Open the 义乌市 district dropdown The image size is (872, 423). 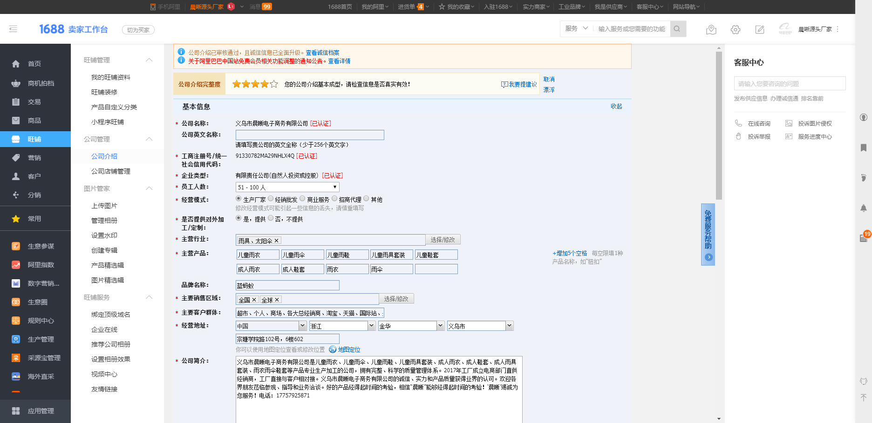tap(480, 326)
